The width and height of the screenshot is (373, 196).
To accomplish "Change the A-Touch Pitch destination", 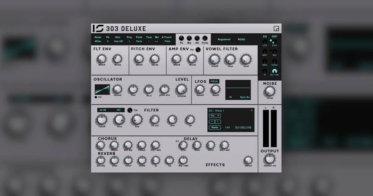I will [167, 41].
